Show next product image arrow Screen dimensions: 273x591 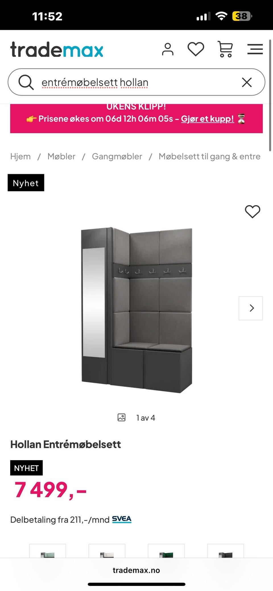click(x=251, y=308)
